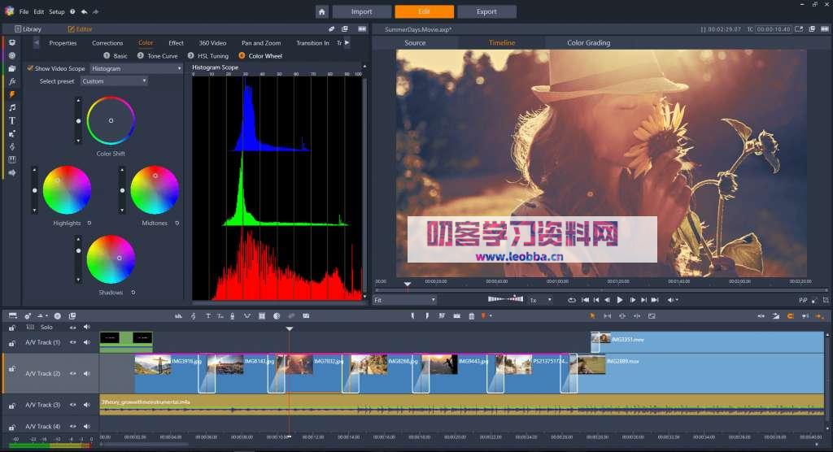Click the undock panel icon in editor header
The image size is (833, 452).
345,29
